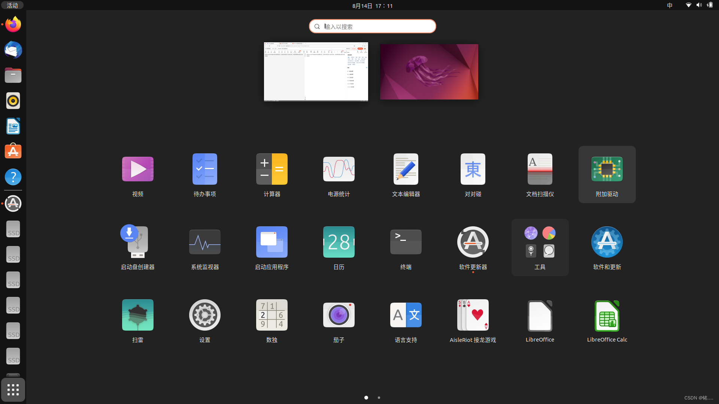Image resolution: width=719 pixels, height=404 pixels.
Task: Launch the 计算器 calculator app
Action: [x=271, y=169]
